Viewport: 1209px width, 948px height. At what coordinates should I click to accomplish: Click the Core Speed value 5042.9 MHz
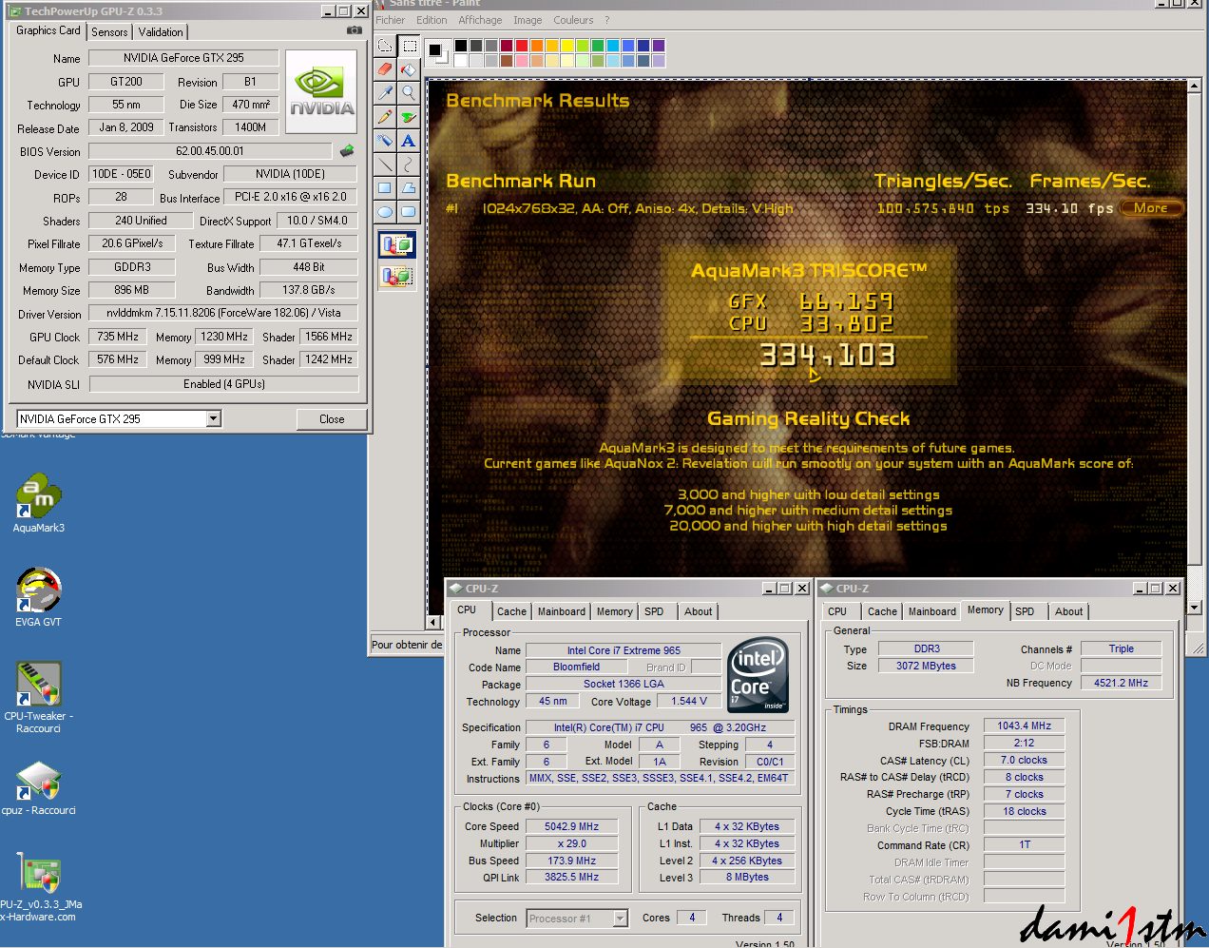[571, 826]
